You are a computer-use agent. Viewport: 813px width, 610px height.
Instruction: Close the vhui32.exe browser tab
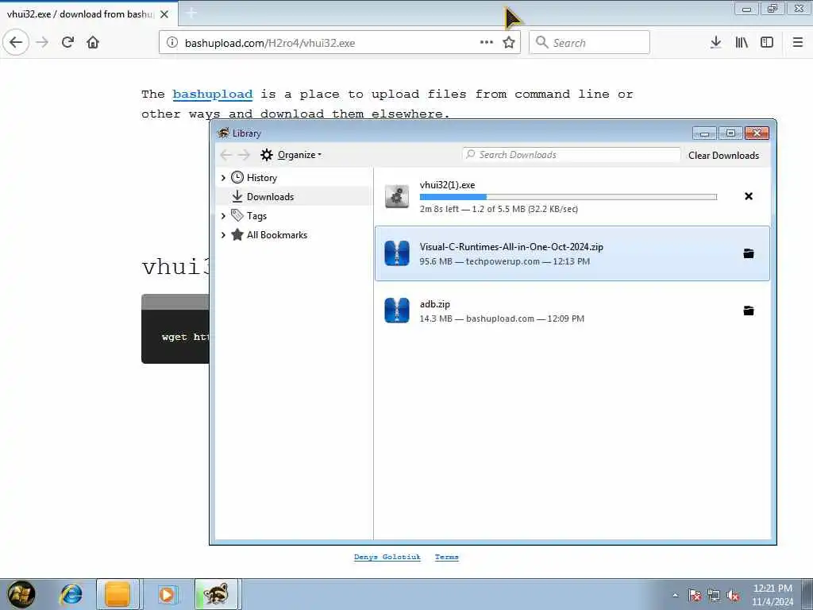tap(164, 14)
